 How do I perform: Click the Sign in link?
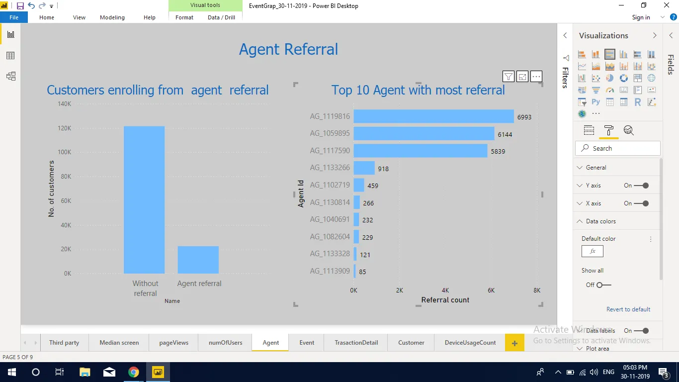pyautogui.click(x=641, y=17)
